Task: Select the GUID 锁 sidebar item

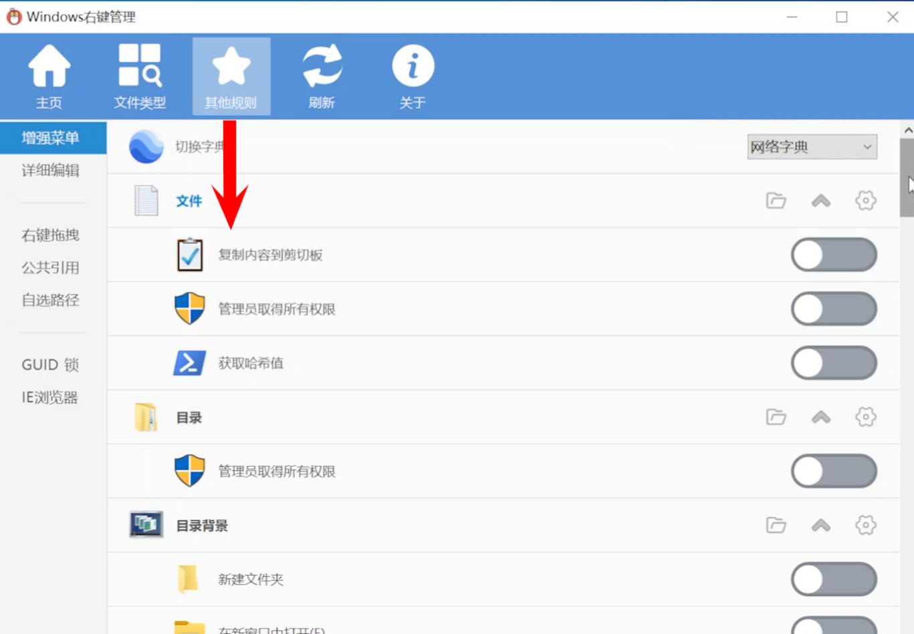Action: pyautogui.click(x=51, y=365)
